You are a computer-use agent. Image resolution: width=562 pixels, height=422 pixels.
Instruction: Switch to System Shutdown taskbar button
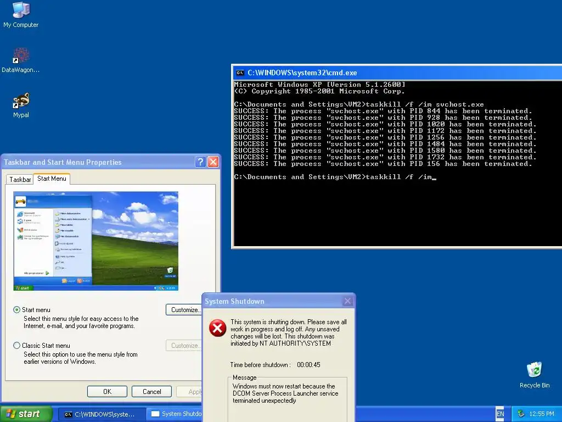[175, 414]
